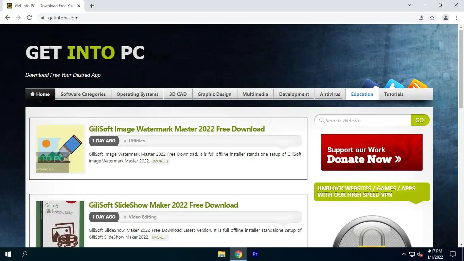Screen dimensions: 464x261
Task: Click (MORE...) under Image Watermark Master
Action: (160, 161)
